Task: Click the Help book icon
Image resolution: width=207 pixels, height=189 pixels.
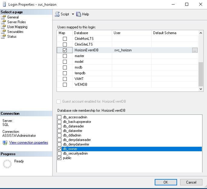Action: (x=78, y=14)
